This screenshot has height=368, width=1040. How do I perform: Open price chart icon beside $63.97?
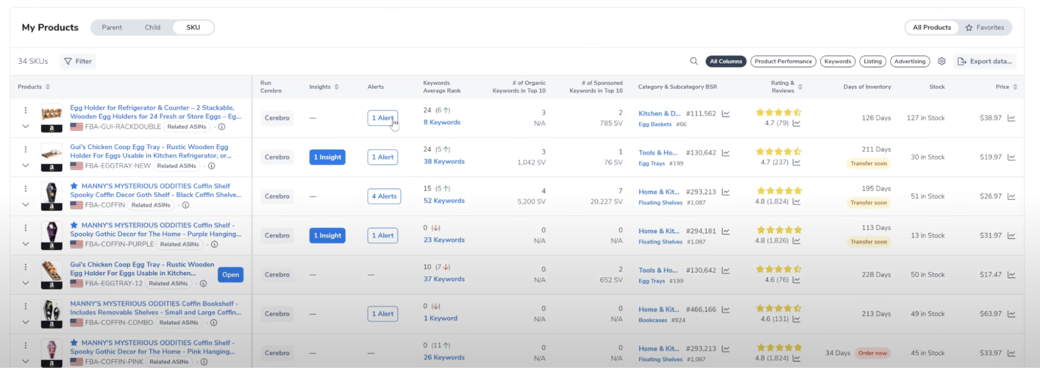point(1011,314)
